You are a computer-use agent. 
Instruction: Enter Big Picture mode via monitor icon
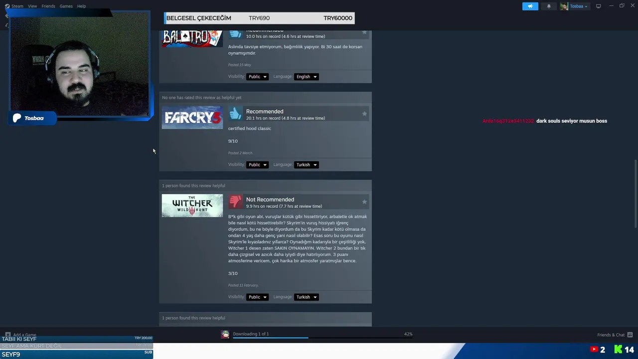(x=599, y=6)
